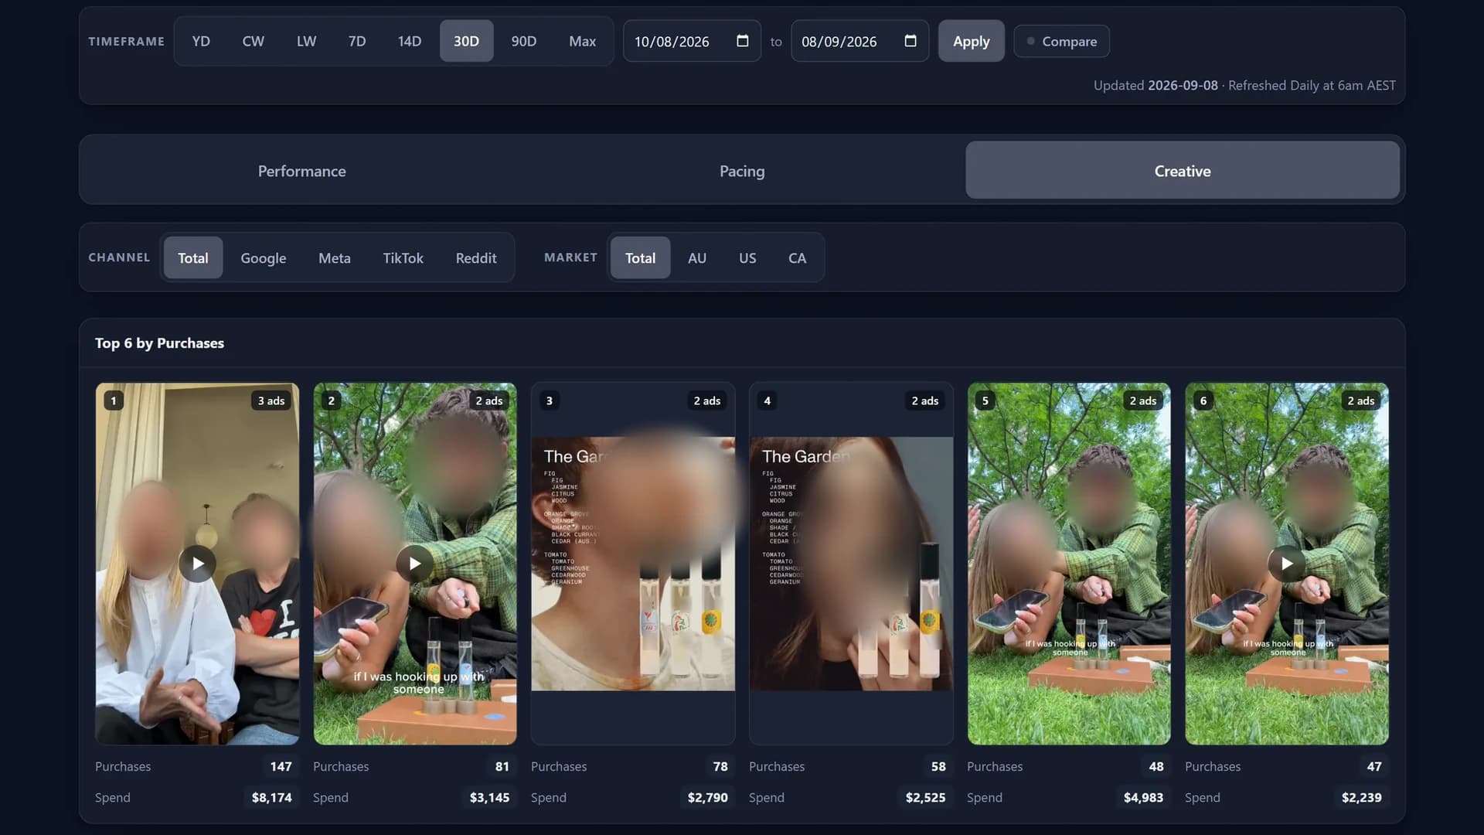Click the purchases value 147

click(281, 766)
